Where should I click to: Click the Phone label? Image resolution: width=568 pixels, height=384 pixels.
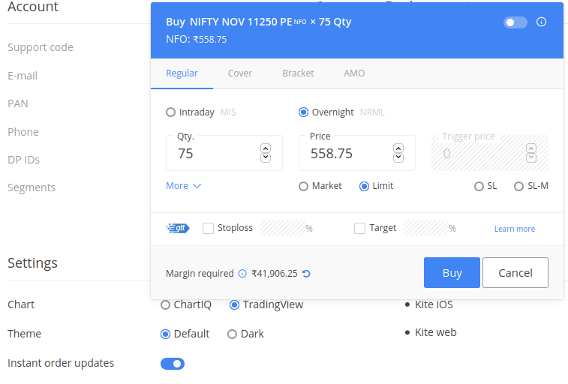point(23,132)
